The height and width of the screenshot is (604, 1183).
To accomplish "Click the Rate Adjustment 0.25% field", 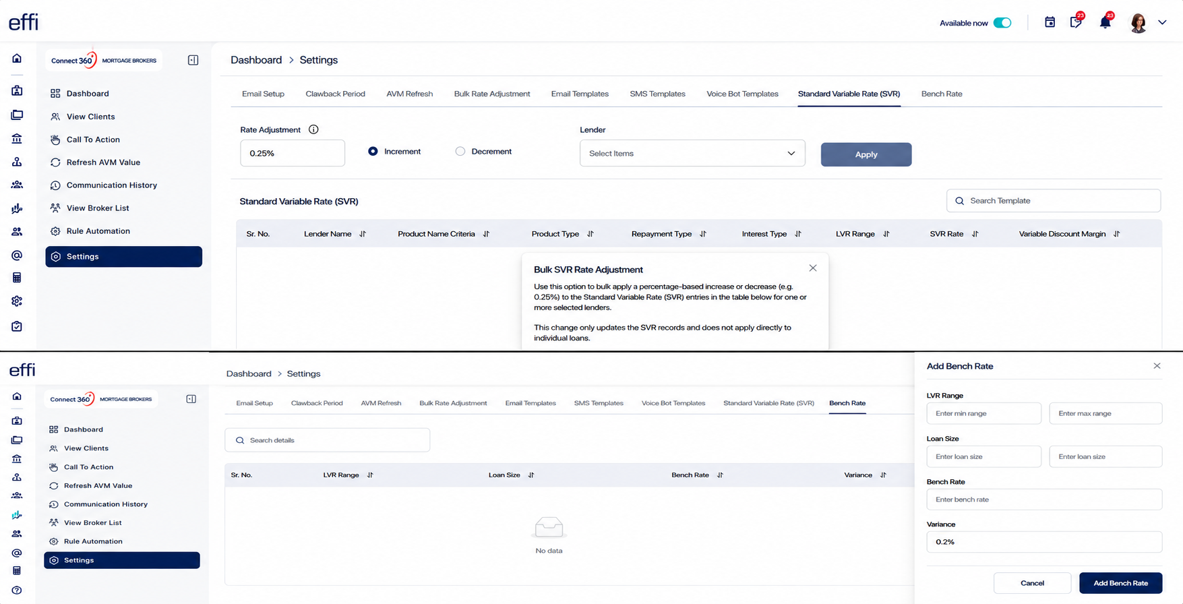I will coord(293,153).
